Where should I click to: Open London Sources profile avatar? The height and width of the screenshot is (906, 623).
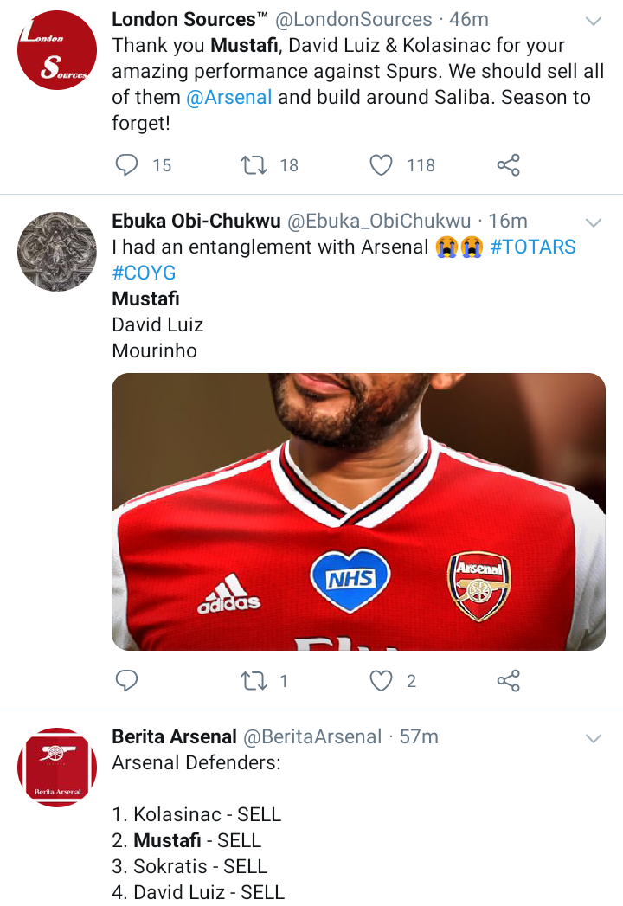[x=56, y=50]
